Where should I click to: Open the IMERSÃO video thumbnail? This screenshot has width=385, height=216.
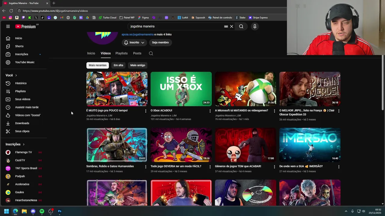tap(310, 145)
